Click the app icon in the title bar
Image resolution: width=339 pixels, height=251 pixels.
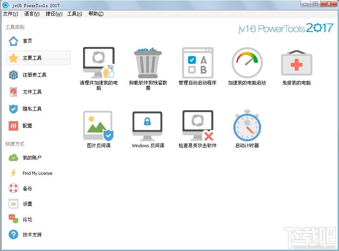click(6, 5)
